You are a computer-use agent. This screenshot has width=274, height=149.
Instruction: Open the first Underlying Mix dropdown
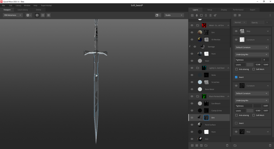[252, 55]
